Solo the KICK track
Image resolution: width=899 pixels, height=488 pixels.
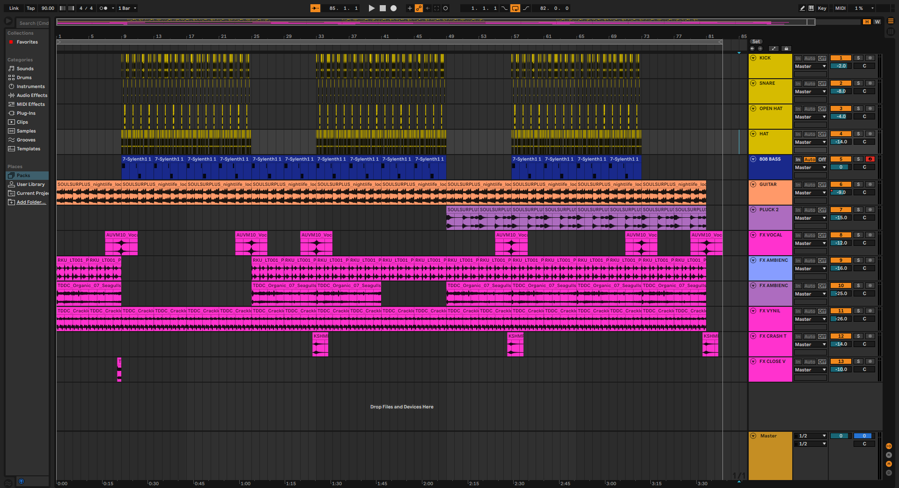click(858, 58)
